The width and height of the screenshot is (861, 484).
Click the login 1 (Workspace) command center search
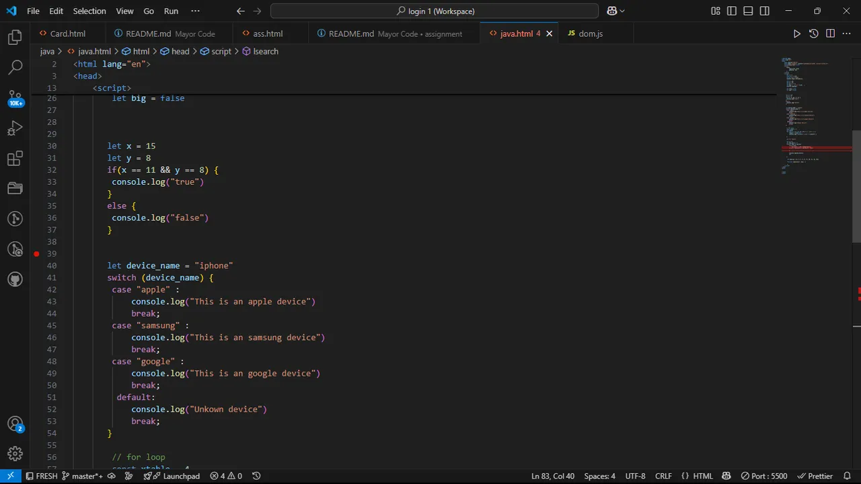[x=435, y=11]
